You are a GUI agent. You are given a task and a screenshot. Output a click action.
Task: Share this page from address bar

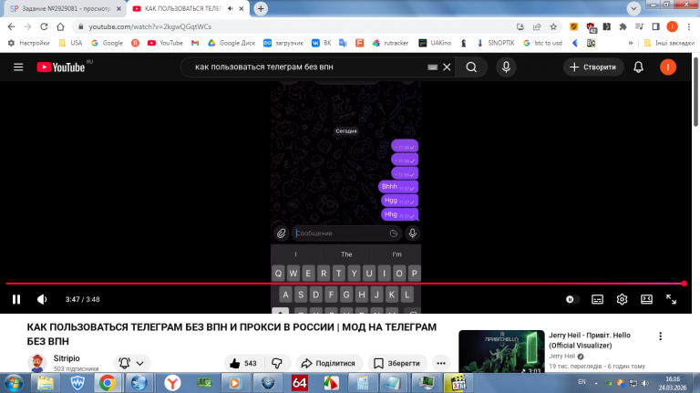(x=537, y=26)
